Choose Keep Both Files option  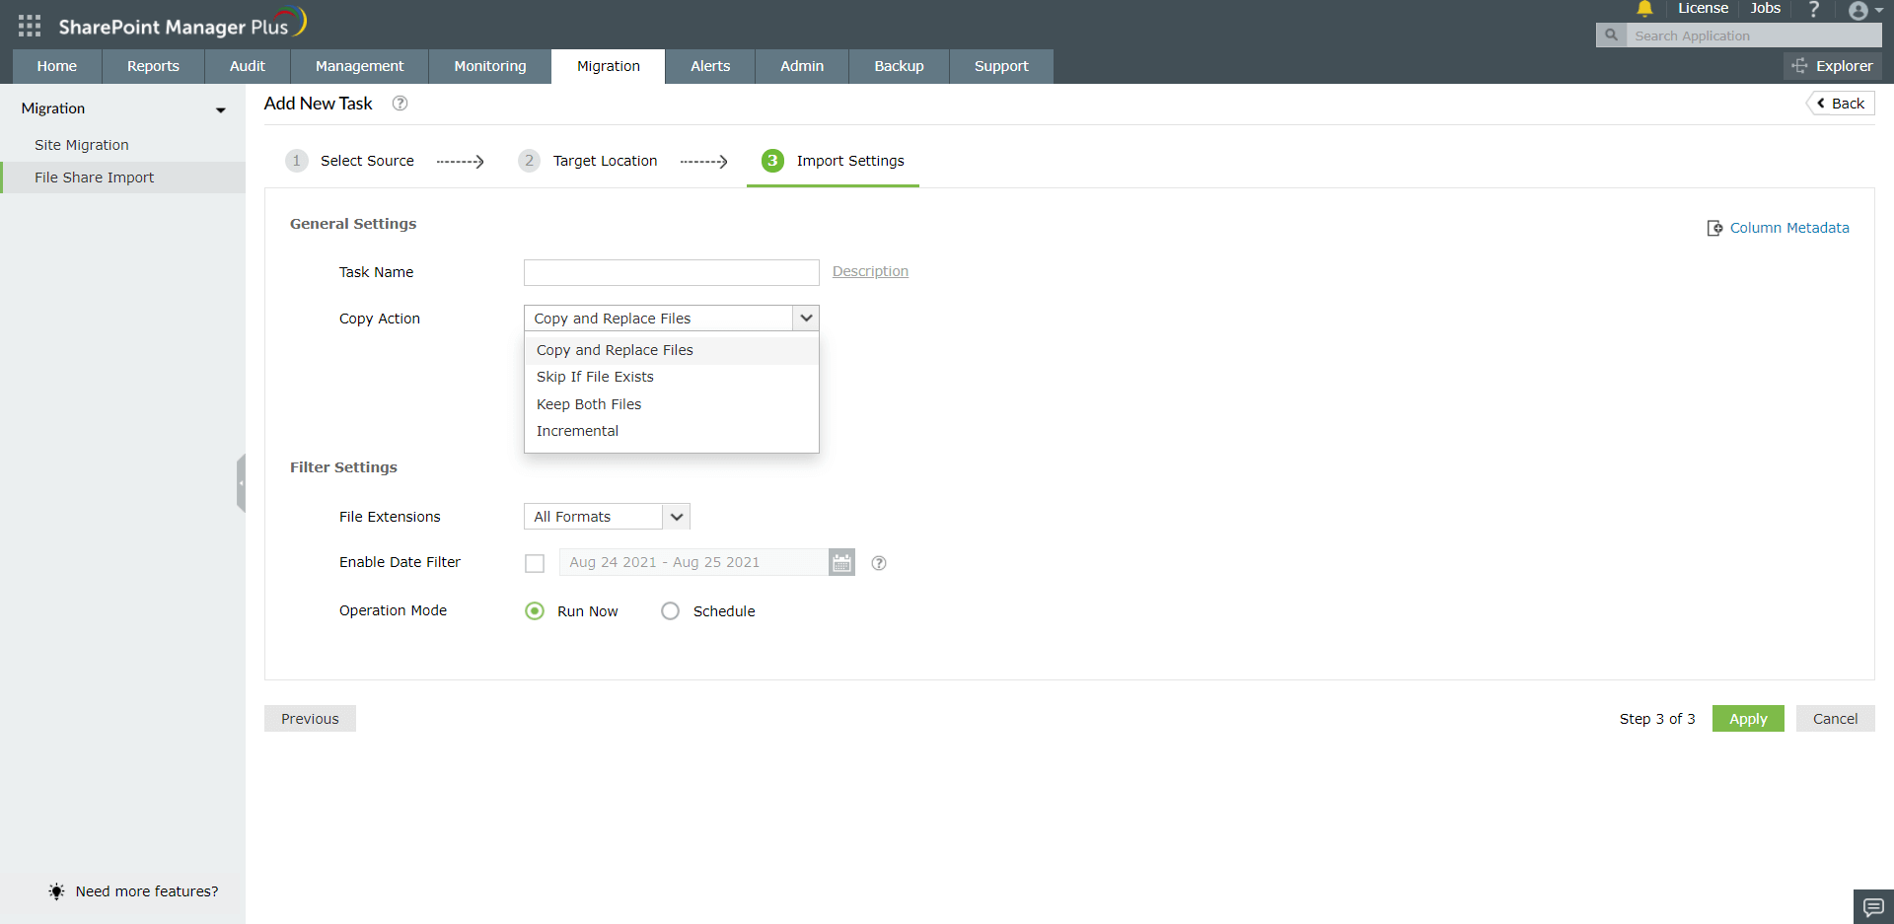tap(671, 404)
